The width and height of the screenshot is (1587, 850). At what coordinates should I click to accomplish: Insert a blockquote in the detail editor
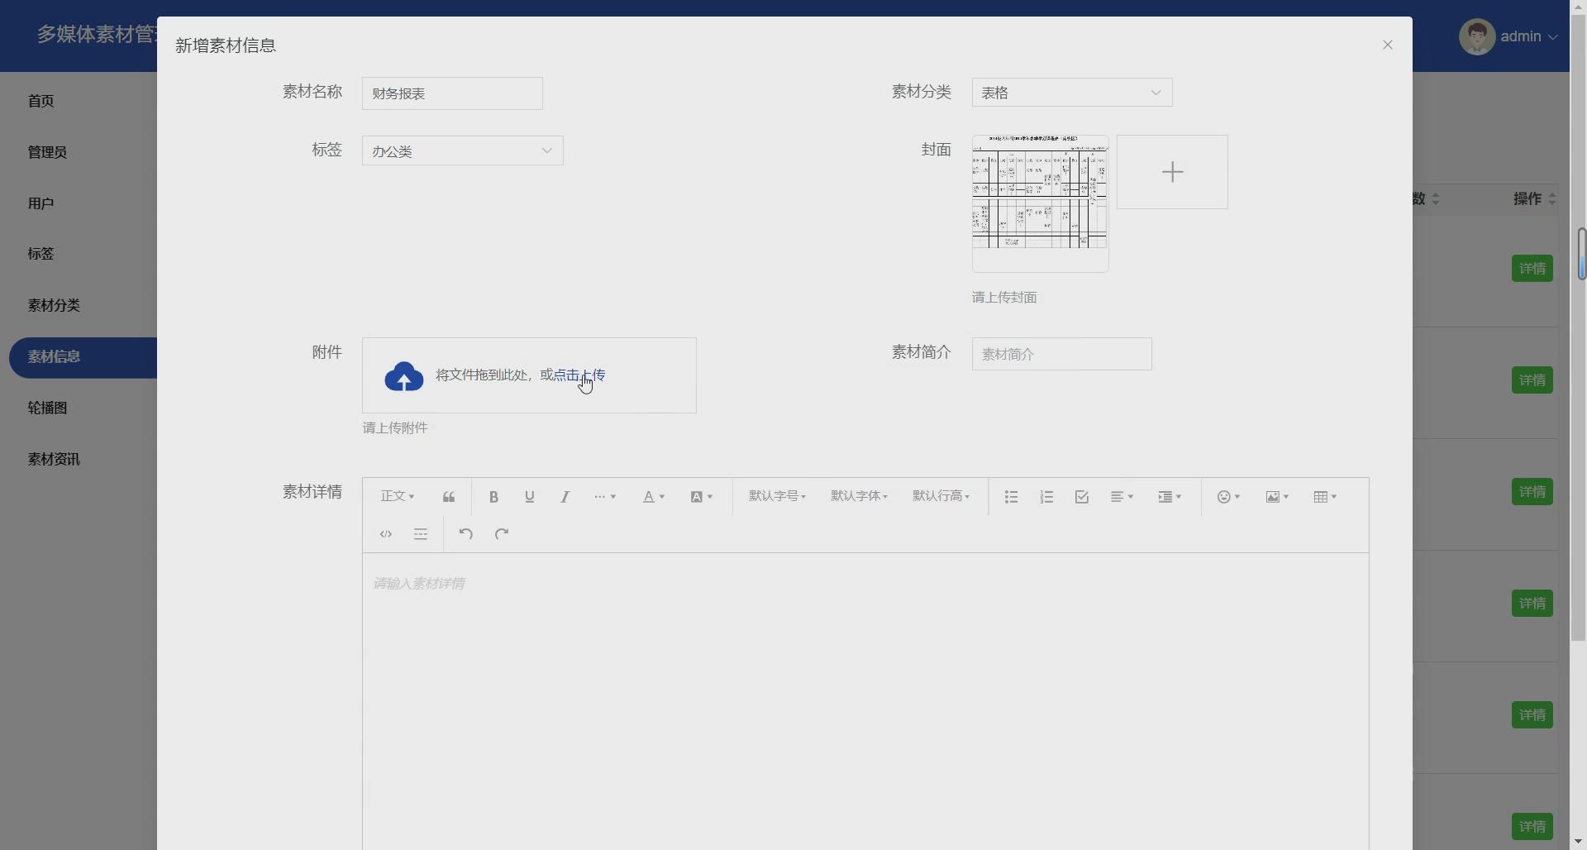click(x=449, y=496)
